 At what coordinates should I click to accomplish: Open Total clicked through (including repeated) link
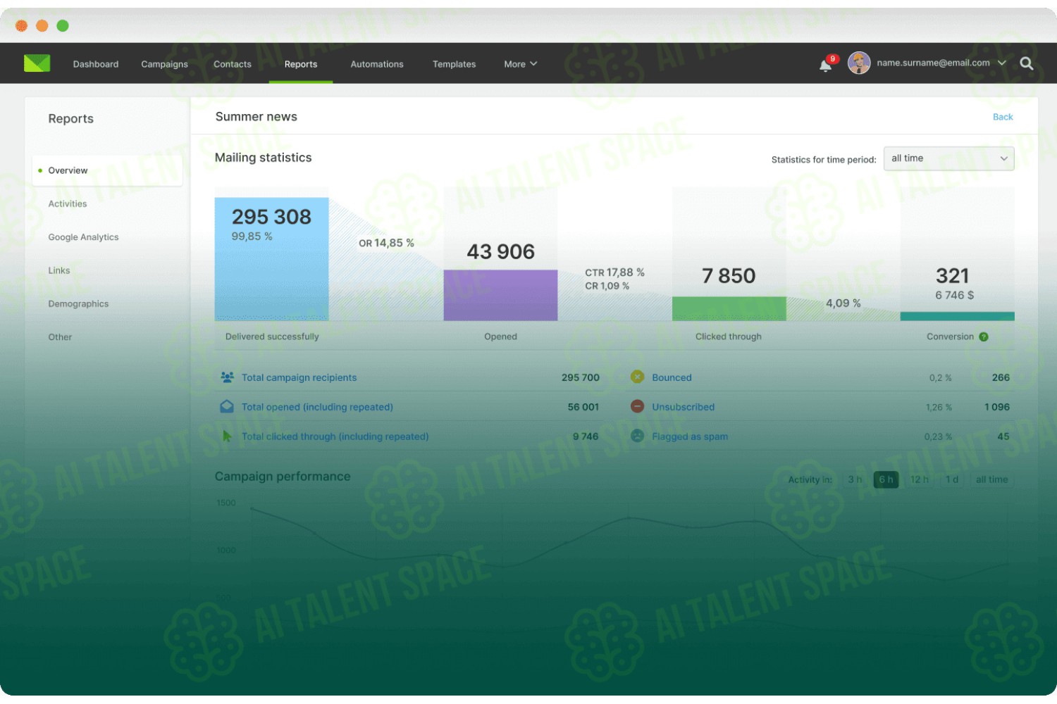coord(335,436)
